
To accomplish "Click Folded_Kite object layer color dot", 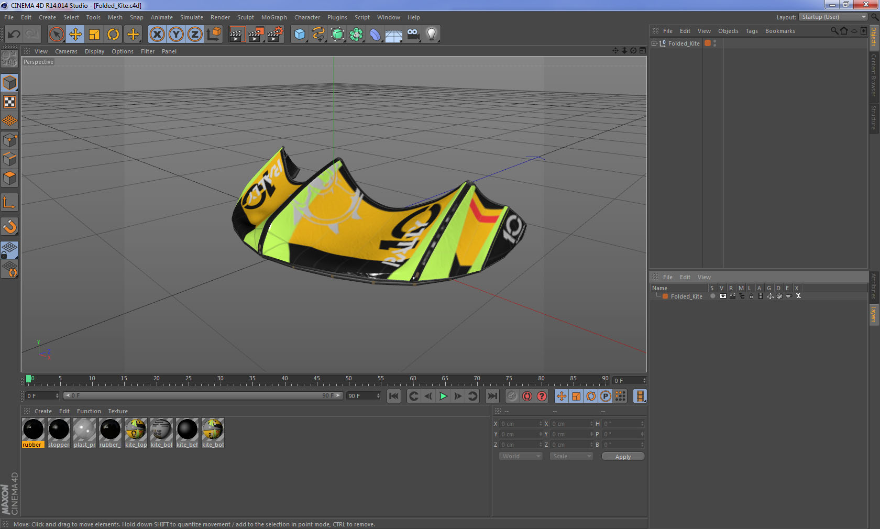I will click(x=708, y=43).
